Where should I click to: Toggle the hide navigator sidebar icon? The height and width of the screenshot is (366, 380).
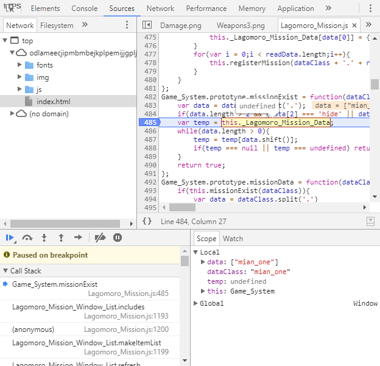(147, 25)
